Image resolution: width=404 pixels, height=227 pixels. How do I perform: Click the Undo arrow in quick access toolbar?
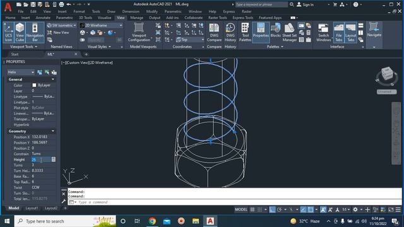tap(69, 4)
